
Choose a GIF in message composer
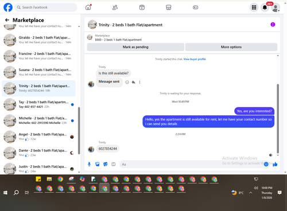point(114,164)
